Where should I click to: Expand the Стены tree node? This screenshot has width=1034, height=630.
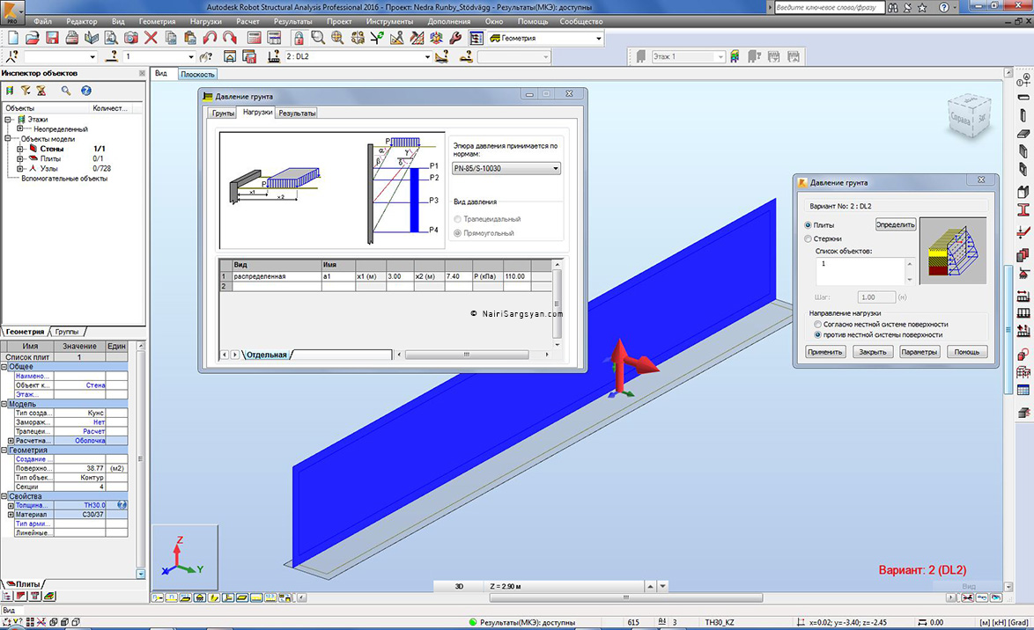19,149
